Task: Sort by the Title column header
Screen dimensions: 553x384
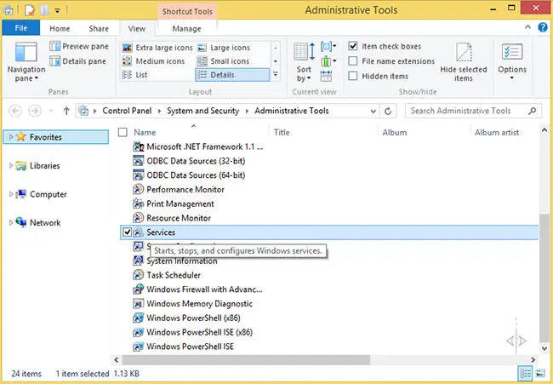Action: coord(282,132)
